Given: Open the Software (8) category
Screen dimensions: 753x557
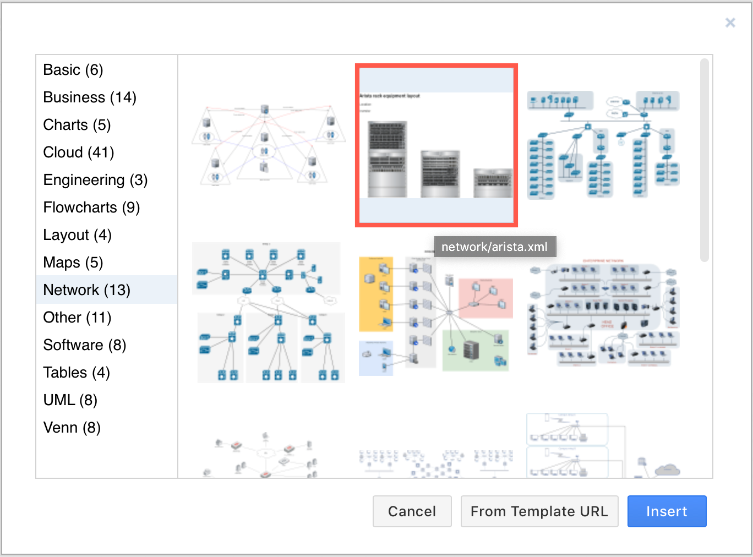Looking at the screenshot, I should 85,345.
